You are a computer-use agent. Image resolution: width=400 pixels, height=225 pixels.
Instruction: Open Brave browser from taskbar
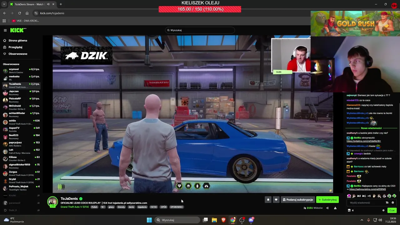click(x=223, y=220)
